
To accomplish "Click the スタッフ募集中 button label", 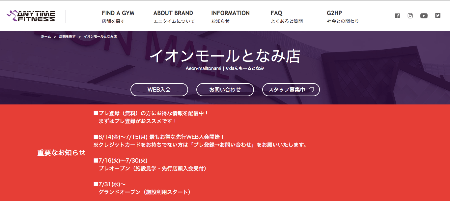I will click(x=287, y=90).
